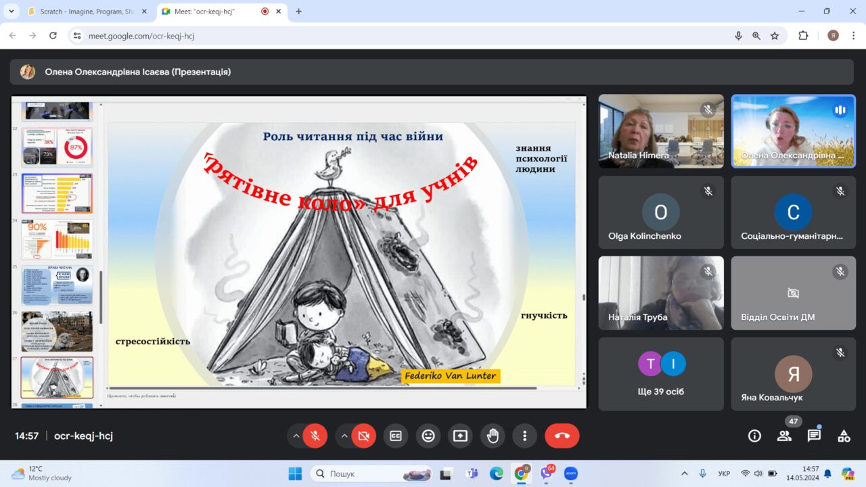Select Олена Олександрівна speaker video tile

pos(794,131)
